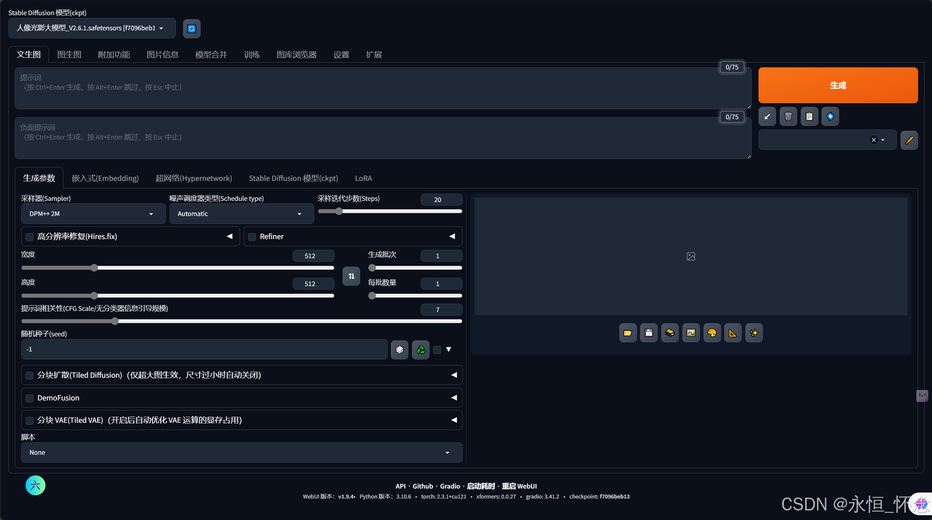Swap width and height with arrows button
The height and width of the screenshot is (520, 932).
351,276
